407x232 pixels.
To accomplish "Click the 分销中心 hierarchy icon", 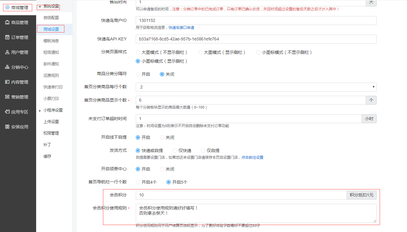I will [x=7, y=67].
